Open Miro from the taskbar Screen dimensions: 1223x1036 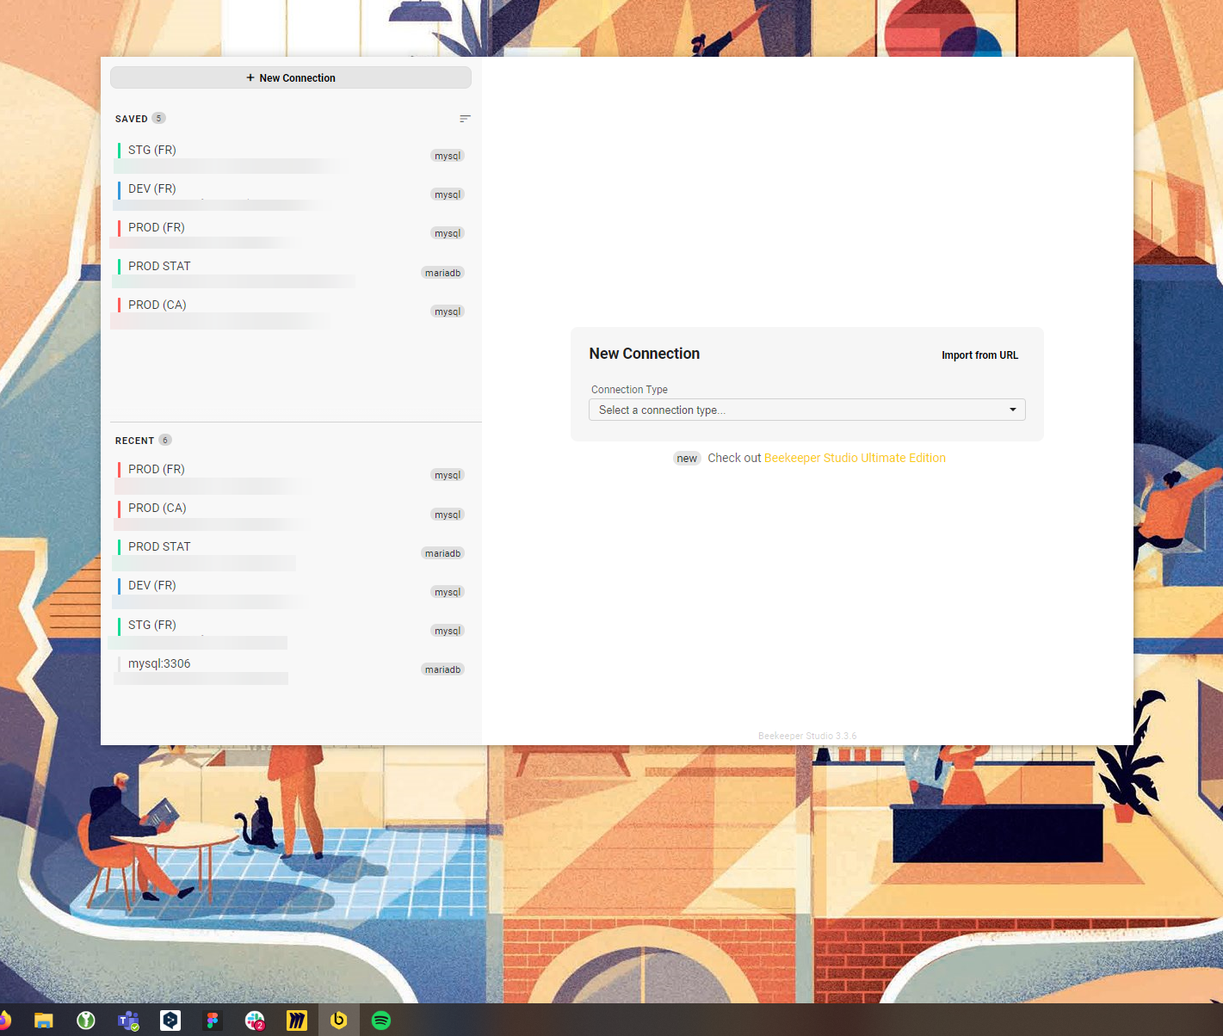(297, 1021)
